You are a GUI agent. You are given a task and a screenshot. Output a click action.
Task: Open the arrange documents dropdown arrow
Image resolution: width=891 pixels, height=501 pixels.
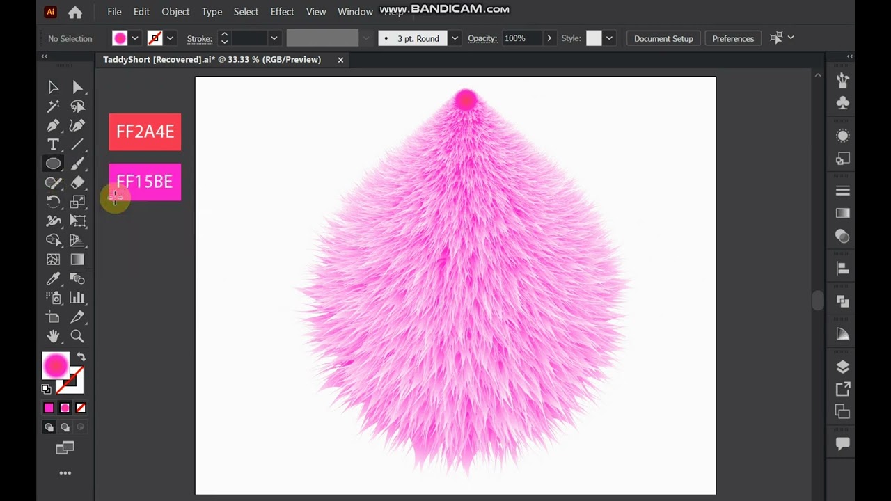pos(791,38)
